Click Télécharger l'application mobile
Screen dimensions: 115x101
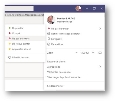coord(64,77)
